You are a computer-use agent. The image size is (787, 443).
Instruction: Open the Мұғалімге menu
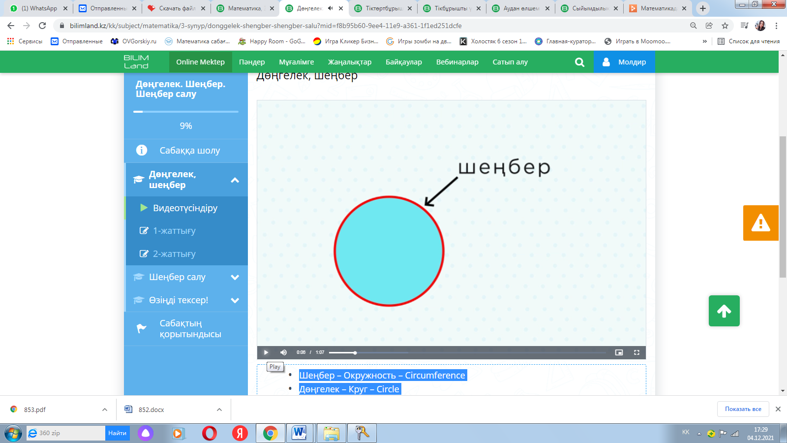tap(297, 62)
